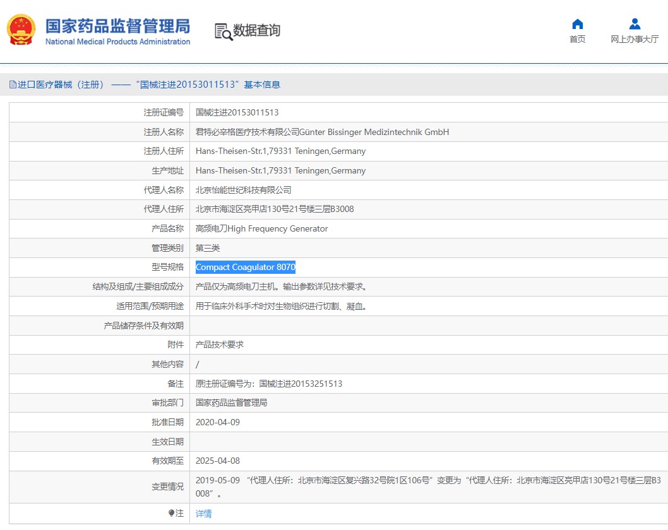Click the 代理人住所 row label

point(164,209)
